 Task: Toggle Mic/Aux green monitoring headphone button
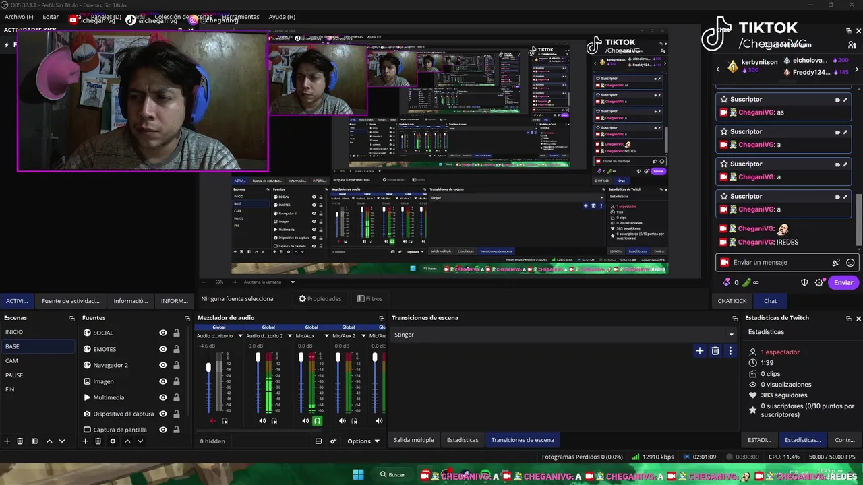point(318,421)
